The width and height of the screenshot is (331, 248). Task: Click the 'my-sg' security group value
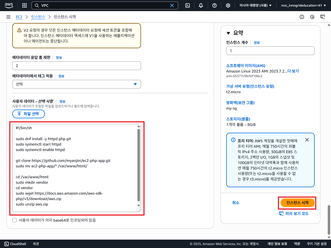click(x=231, y=108)
